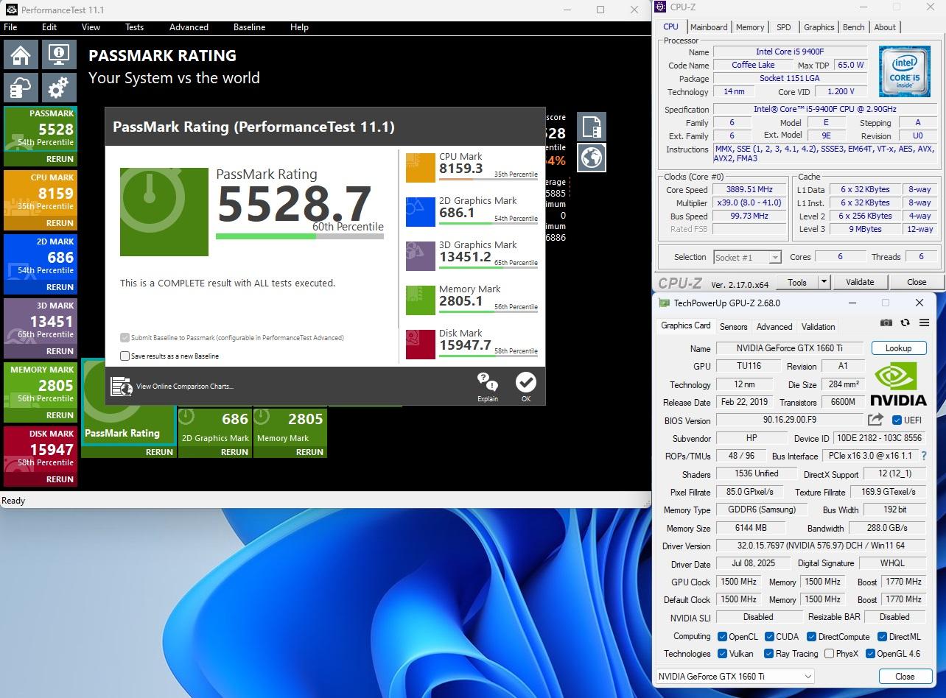Check Save results as a new Baseline
The height and width of the screenshot is (698, 946).
125,356
